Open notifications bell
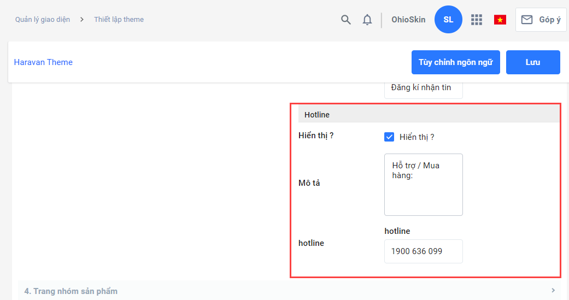This screenshot has height=300, width=569. pos(367,20)
